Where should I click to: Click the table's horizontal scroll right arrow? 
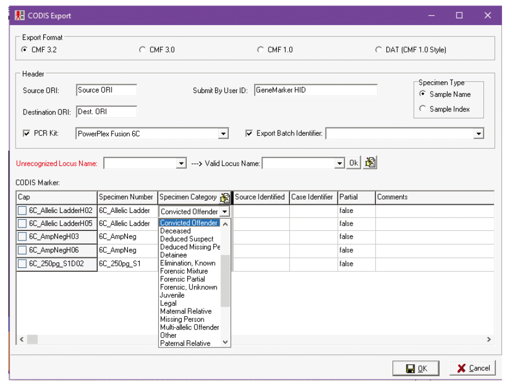(489, 340)
